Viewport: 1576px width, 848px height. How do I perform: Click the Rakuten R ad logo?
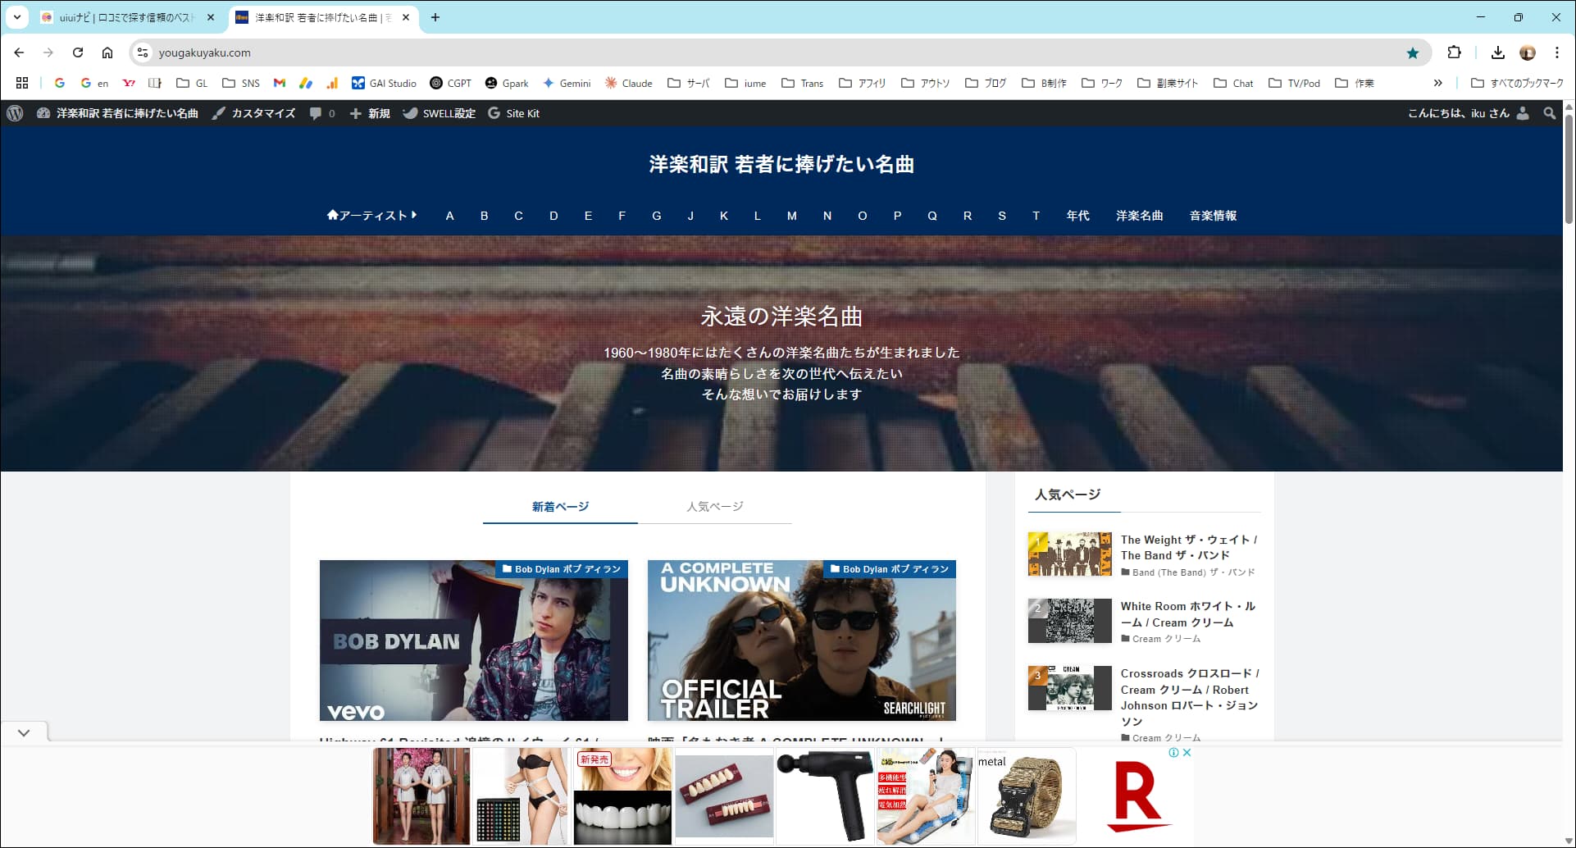pyautogui.click(x=1139, y=796)
